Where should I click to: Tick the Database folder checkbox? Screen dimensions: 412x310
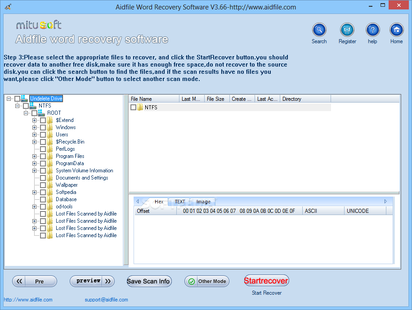[43, 200]
